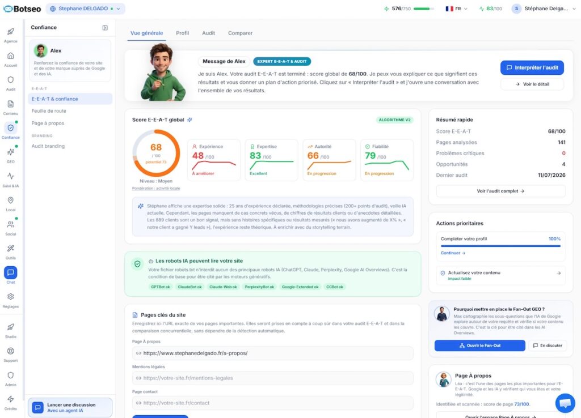Click the sparkle icon beside Score E-E-A-T global

[x=190, y=120]
